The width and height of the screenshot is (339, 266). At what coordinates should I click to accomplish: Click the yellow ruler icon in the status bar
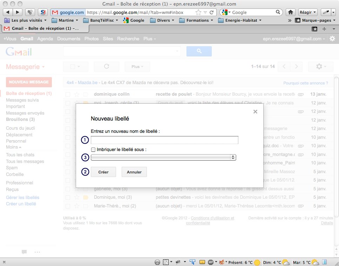click(202, 262)
